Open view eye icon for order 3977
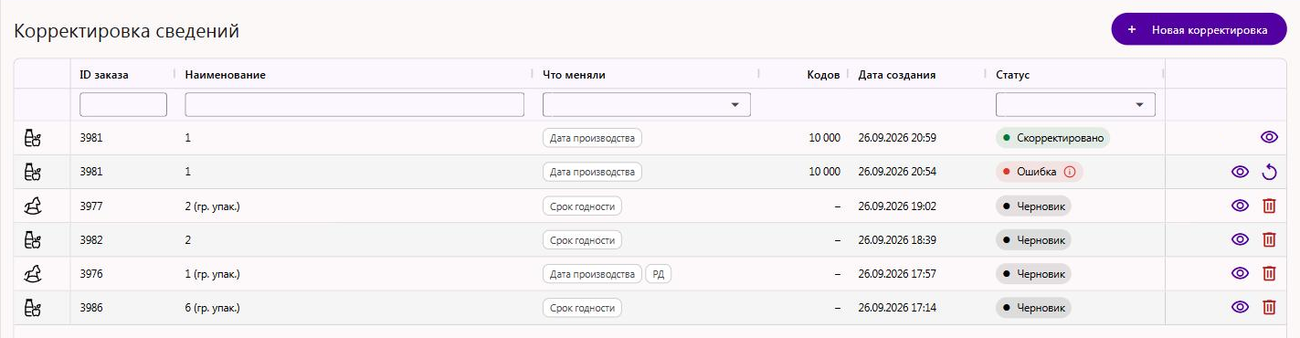The image size is (1300, 338). [x=1240, y=206]
